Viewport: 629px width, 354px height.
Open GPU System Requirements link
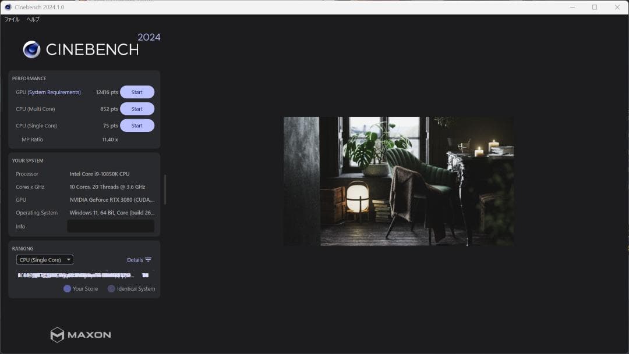54,92
